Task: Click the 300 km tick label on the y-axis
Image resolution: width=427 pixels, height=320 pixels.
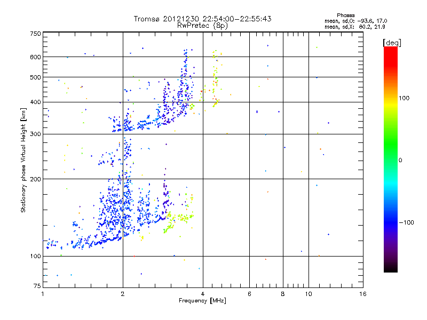Action: [x=35, y=134]
